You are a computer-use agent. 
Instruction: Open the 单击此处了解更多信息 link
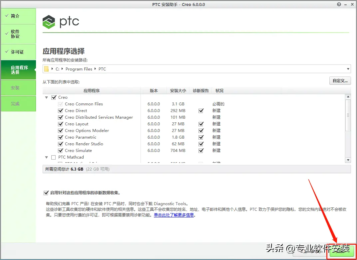(x=174, y=215)
